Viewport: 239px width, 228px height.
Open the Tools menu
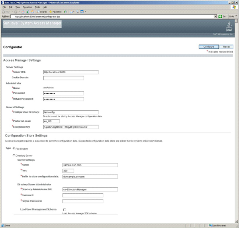37,7
